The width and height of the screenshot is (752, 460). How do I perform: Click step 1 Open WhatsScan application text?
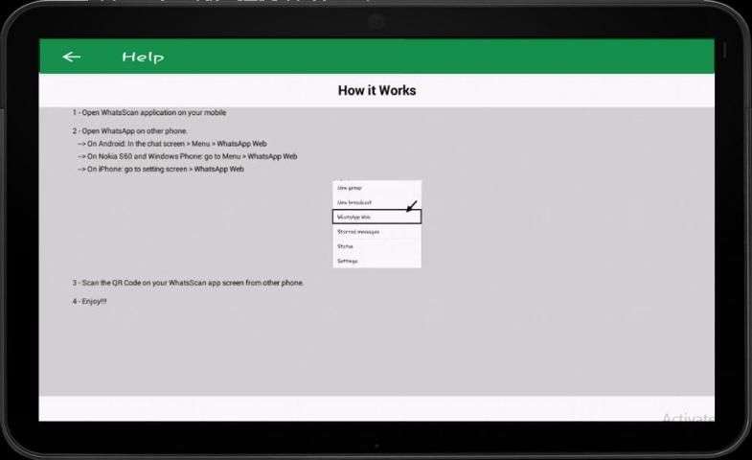[149, 113]
